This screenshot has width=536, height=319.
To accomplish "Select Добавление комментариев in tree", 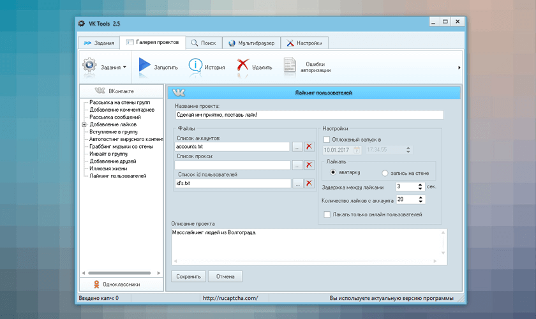I will [122, 110].
